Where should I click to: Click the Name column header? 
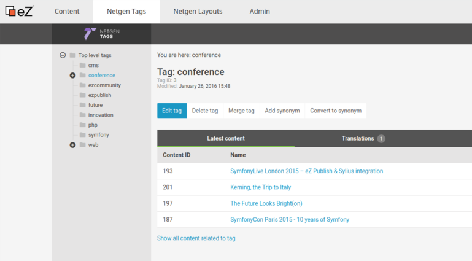tap(238, 155)
